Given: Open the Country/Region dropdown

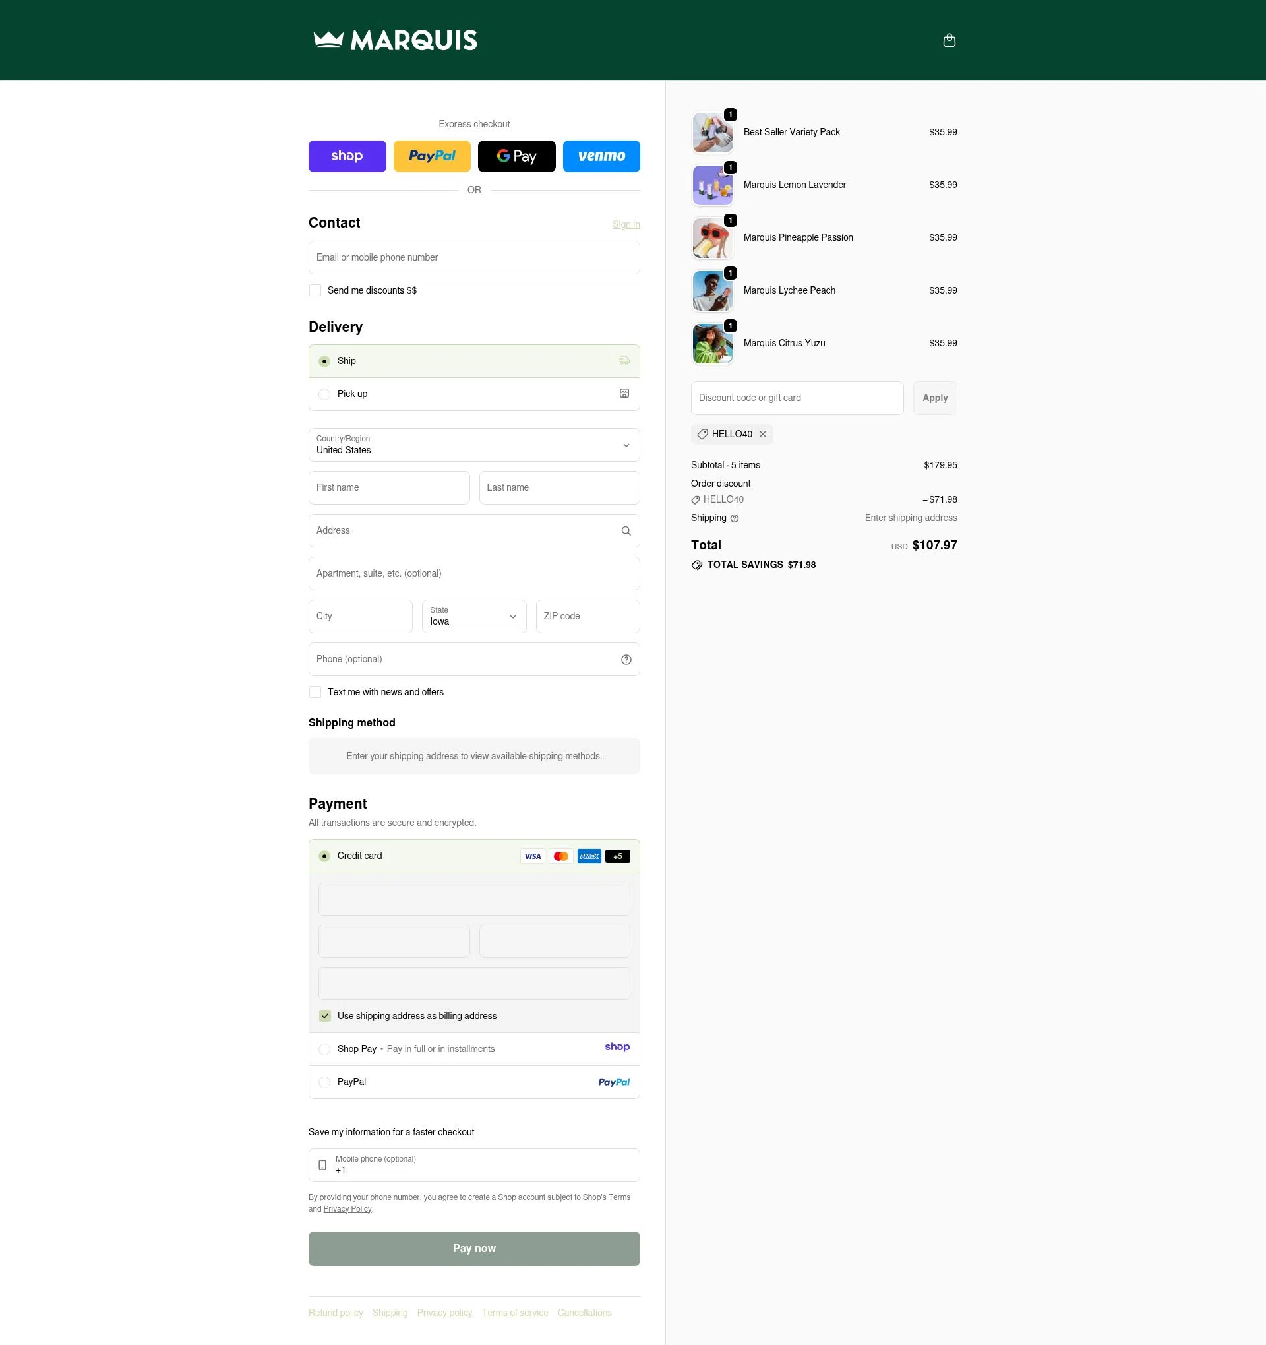Looking at the screenshot, I should tap(473, 445).
